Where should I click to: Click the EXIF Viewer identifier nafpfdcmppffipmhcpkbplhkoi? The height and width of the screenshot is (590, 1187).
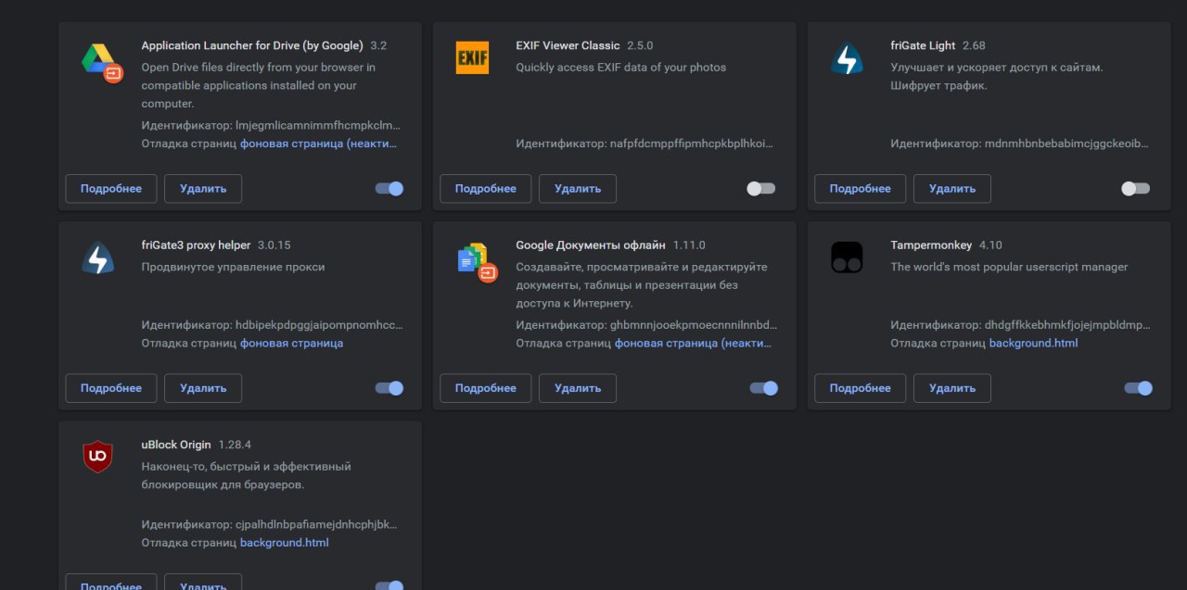coord(692,144)
